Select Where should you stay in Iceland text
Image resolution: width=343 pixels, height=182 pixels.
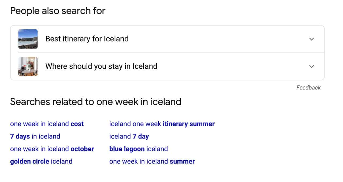(101, 66)
